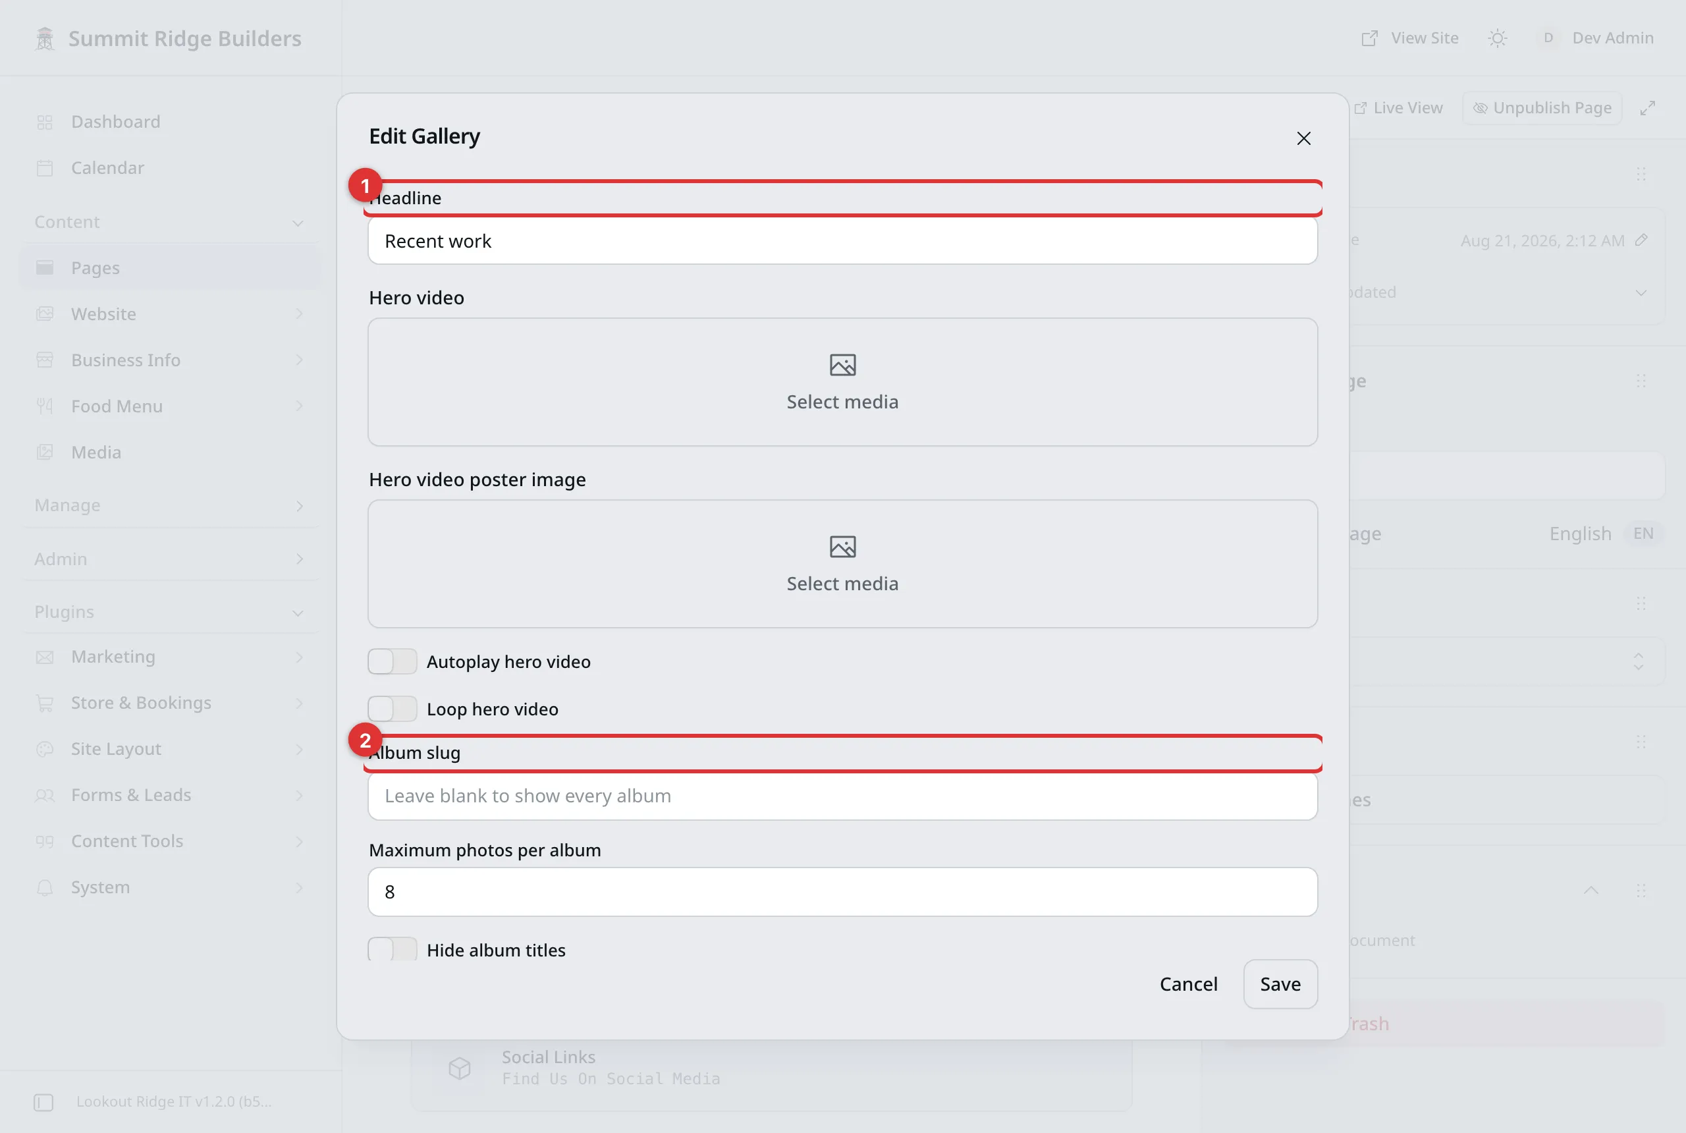This screenshot has width=1686, height=1133.
Task: Click the Dashboard sidebar icon
Action: (x=45, y=122)
